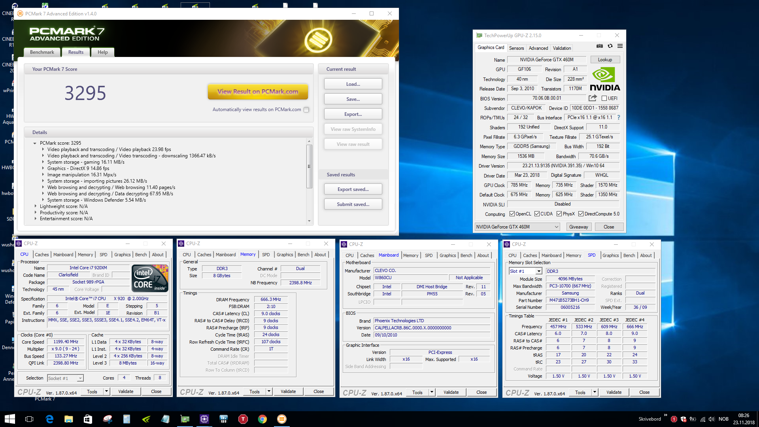Open the Benchmark tab in PCMark 7
The image size is (759, 427).
[42, 52]
